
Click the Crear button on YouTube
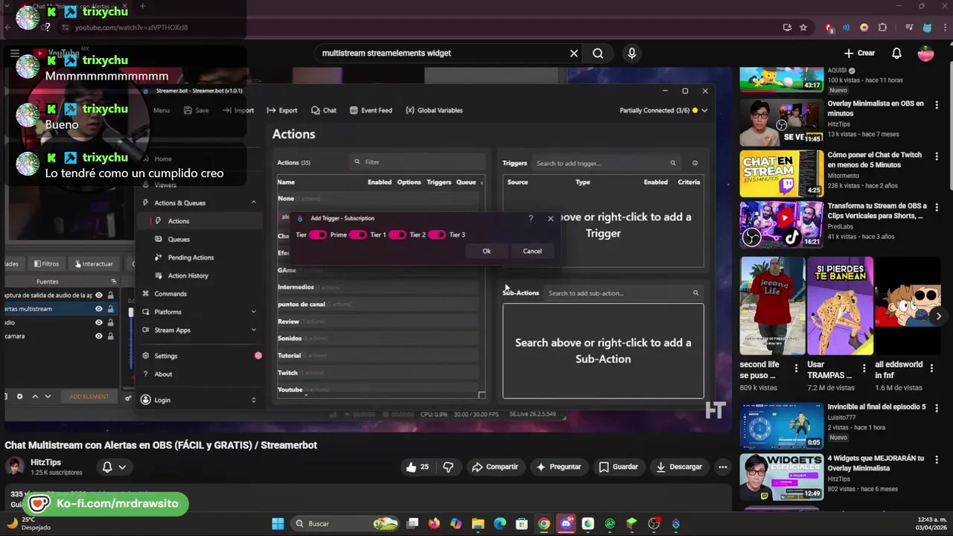pyautogui.click(x=860, y=54)
